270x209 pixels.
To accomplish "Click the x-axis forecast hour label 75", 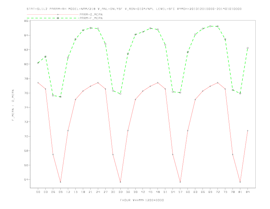I will tap(225, 192).
